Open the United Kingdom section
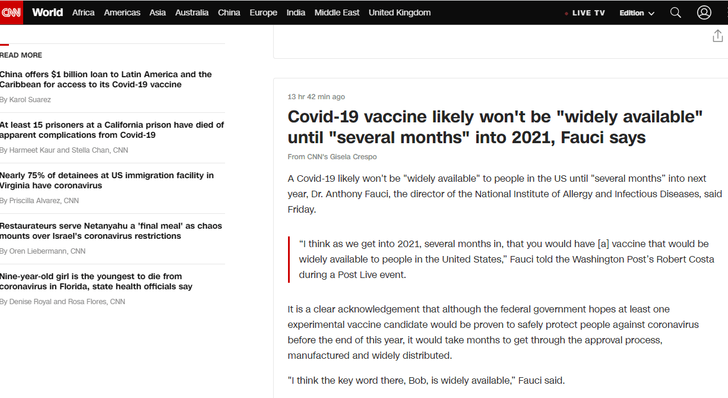 tap(400, 12)
